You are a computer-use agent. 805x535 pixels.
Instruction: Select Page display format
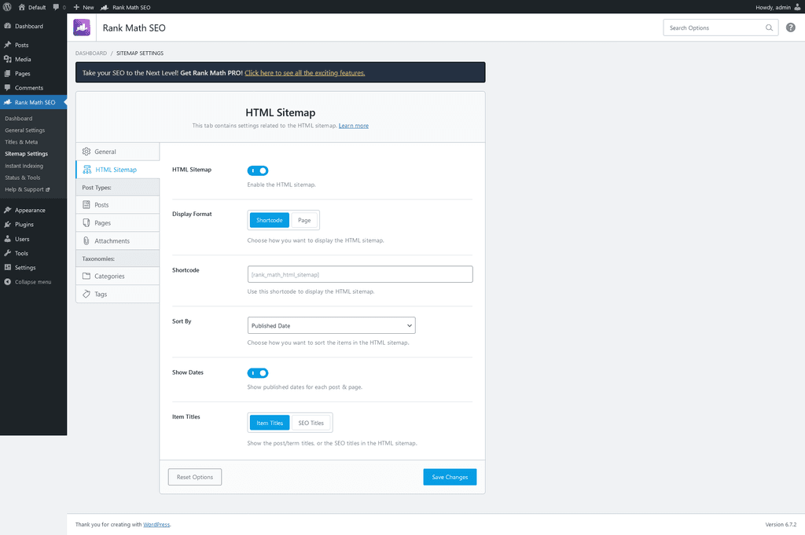pos(304,220)
